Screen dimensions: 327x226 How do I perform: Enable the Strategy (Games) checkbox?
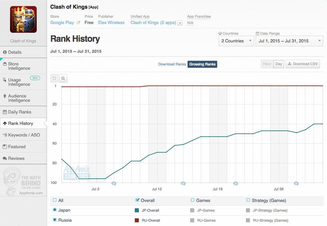248,200
